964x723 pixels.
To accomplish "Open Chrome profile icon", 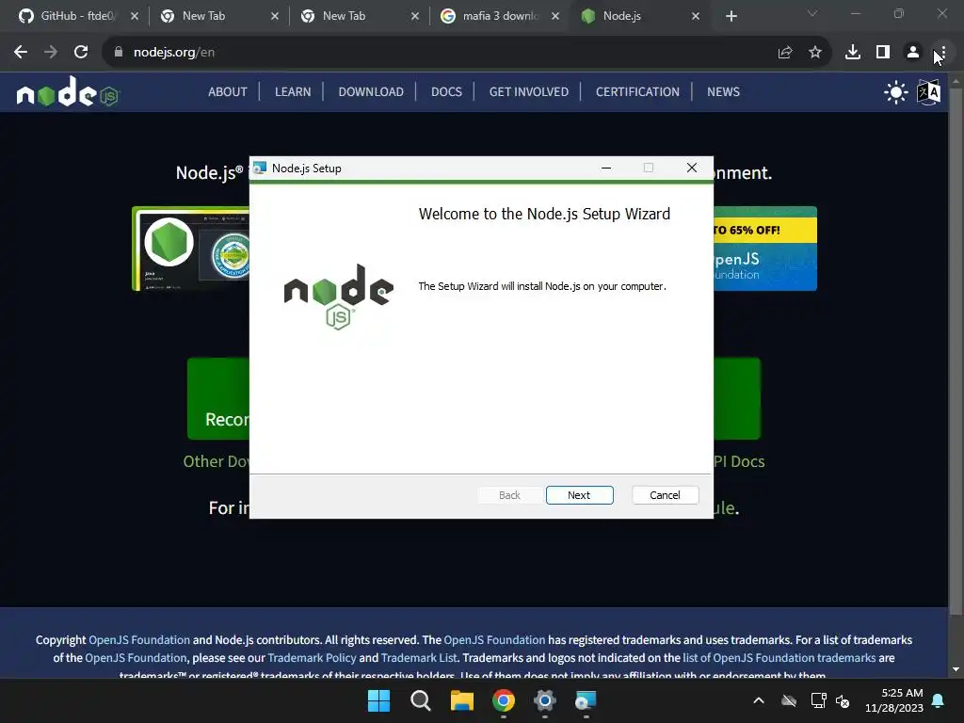I will 913,53.
